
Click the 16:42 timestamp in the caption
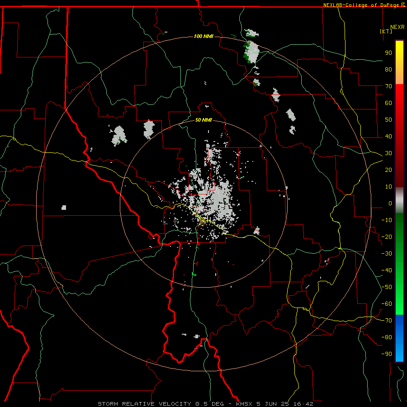pos(303,404)
